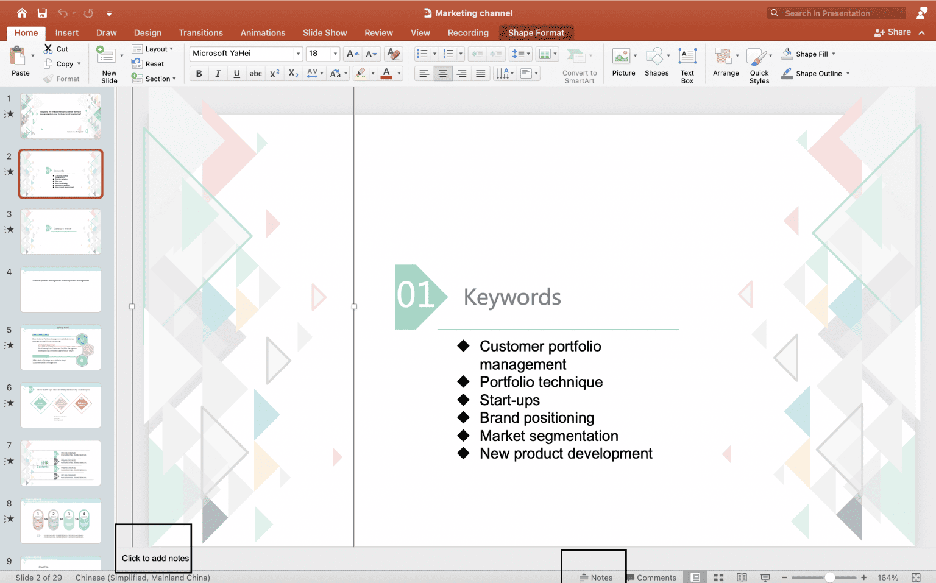Screen dimensions: 936x583
Task: Open the font size dropdown
Action: tap(334, 53)
